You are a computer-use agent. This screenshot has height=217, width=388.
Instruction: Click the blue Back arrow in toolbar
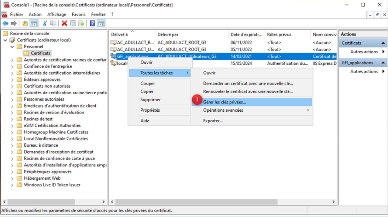(x=6, y=23)
